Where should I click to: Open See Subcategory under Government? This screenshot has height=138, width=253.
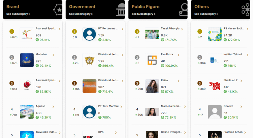pos(81,14)
